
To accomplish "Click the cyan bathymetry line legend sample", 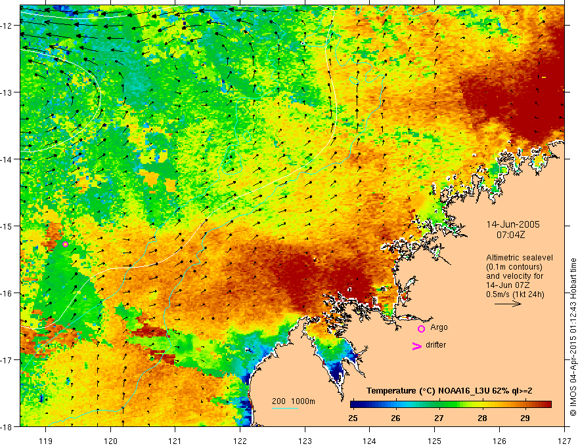I will 285,408.
